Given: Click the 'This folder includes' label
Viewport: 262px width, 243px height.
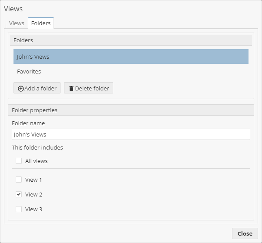Looking at the screenshot, I should pos(37,147).
